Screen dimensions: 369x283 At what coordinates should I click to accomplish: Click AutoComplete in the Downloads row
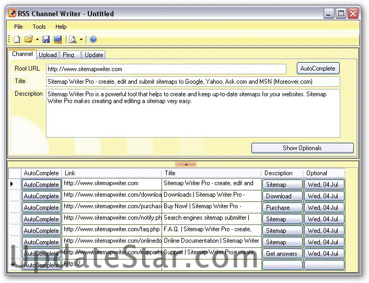pos(42,196)
